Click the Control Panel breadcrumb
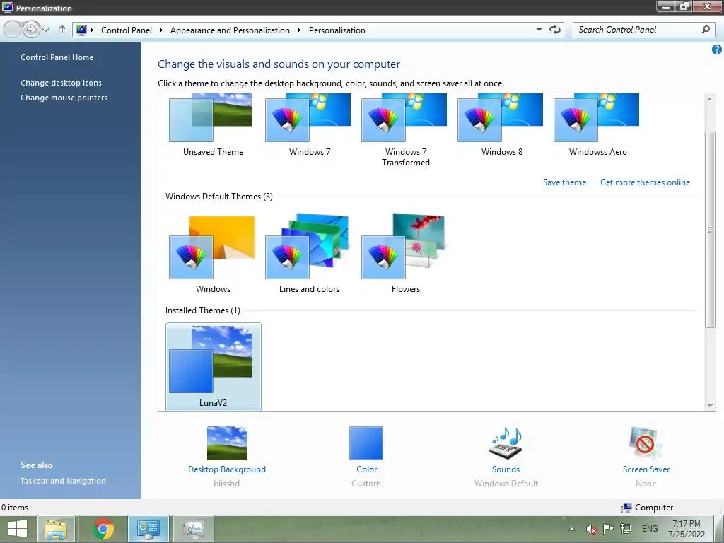This screenshot has height=543, width=724. (x=126, y=30)
